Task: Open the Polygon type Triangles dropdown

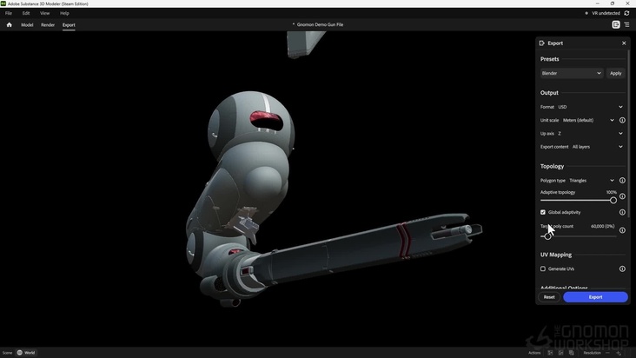Action: pos(592,181)
